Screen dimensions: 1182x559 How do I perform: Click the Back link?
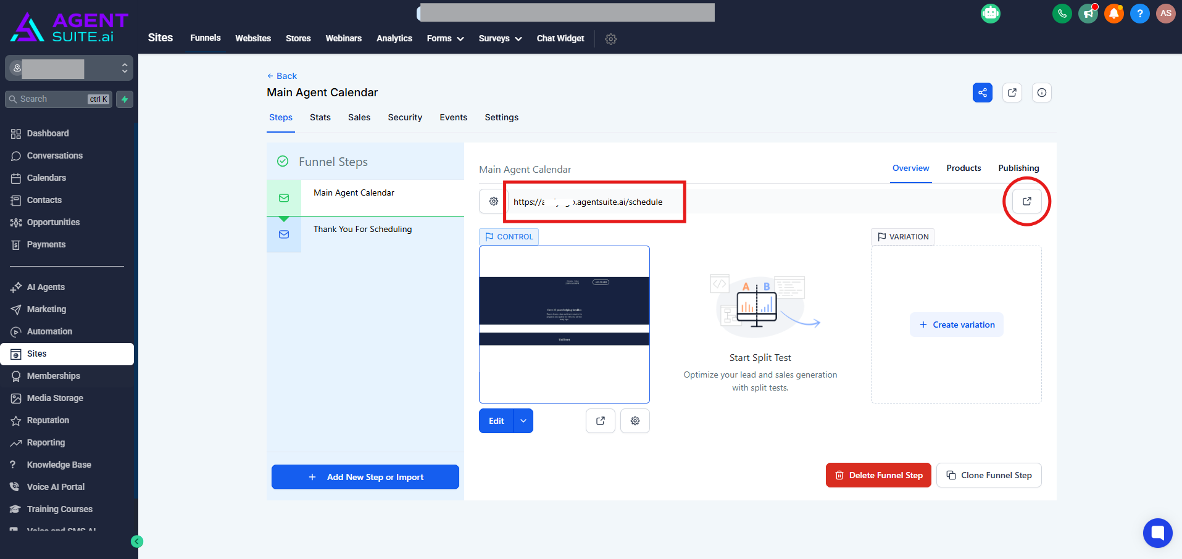click(x=282, y=76)
